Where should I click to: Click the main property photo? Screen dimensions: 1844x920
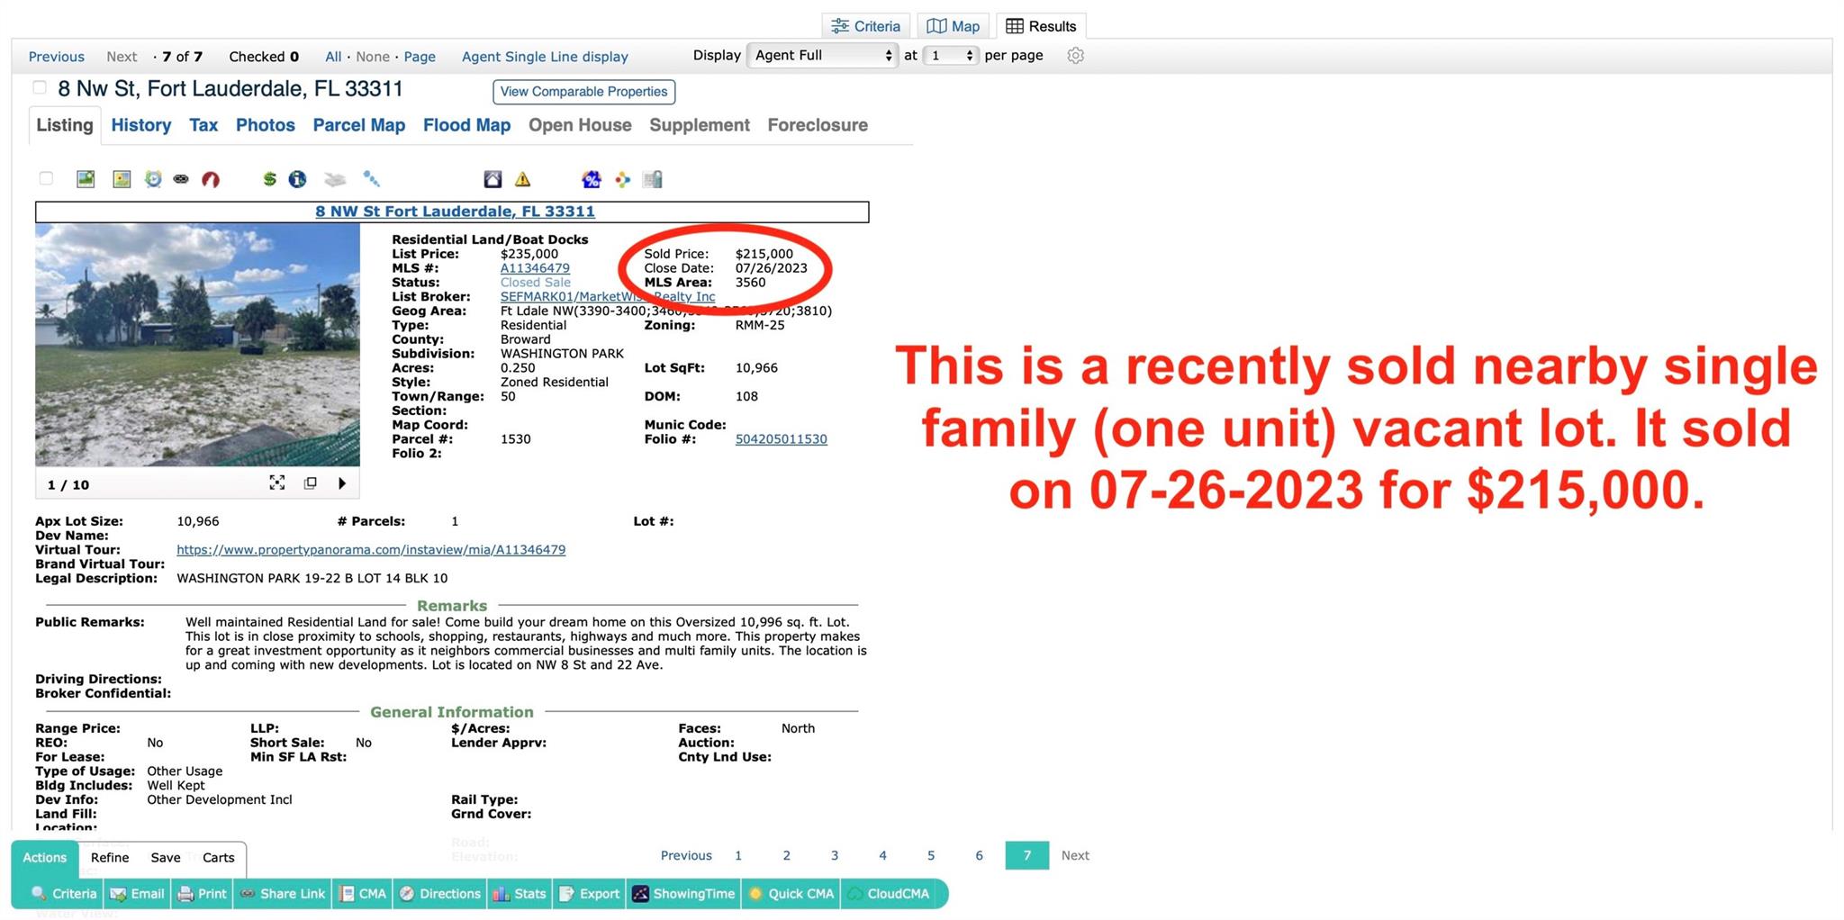[197, 344]
